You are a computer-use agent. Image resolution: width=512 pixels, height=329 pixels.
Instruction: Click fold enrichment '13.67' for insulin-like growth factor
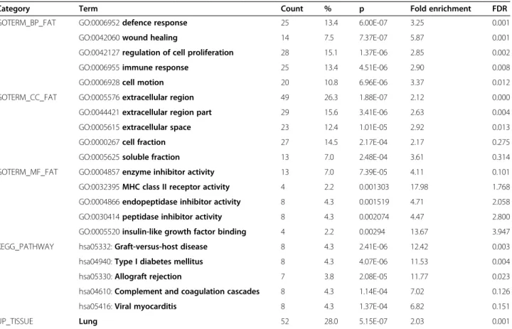coord(420,232)
